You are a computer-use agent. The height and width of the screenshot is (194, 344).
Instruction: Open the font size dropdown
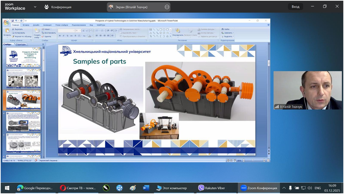coord(80,31)
